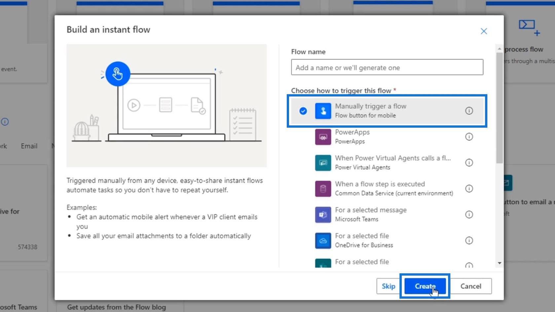Click the Skip button
The height and width of the screenshot is (312, 555).
(x=388, y=286)
